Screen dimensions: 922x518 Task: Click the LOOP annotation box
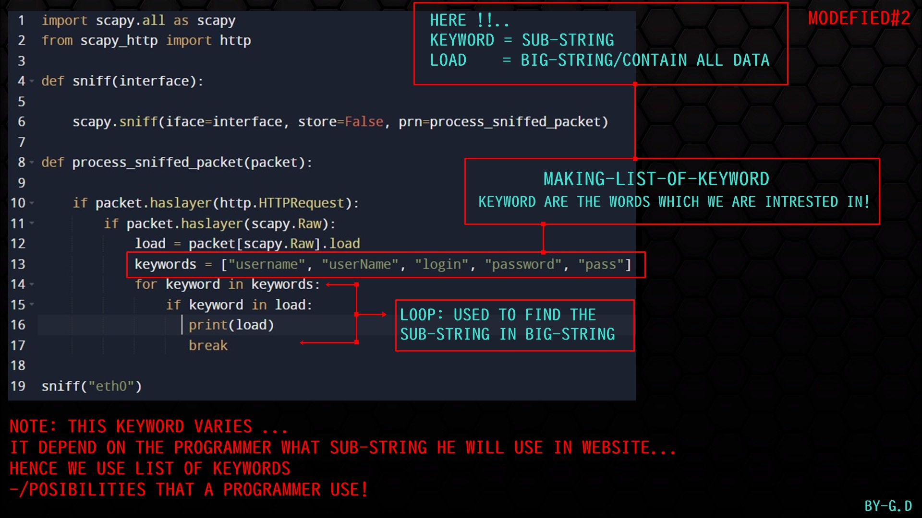(514, 325)
